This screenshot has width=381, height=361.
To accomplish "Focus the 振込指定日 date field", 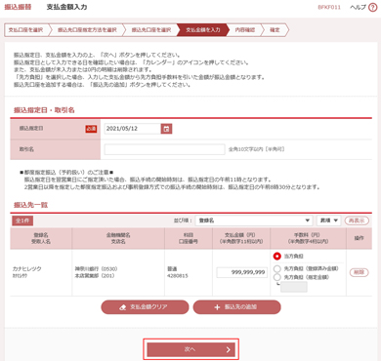I will (x=132, y=129).
